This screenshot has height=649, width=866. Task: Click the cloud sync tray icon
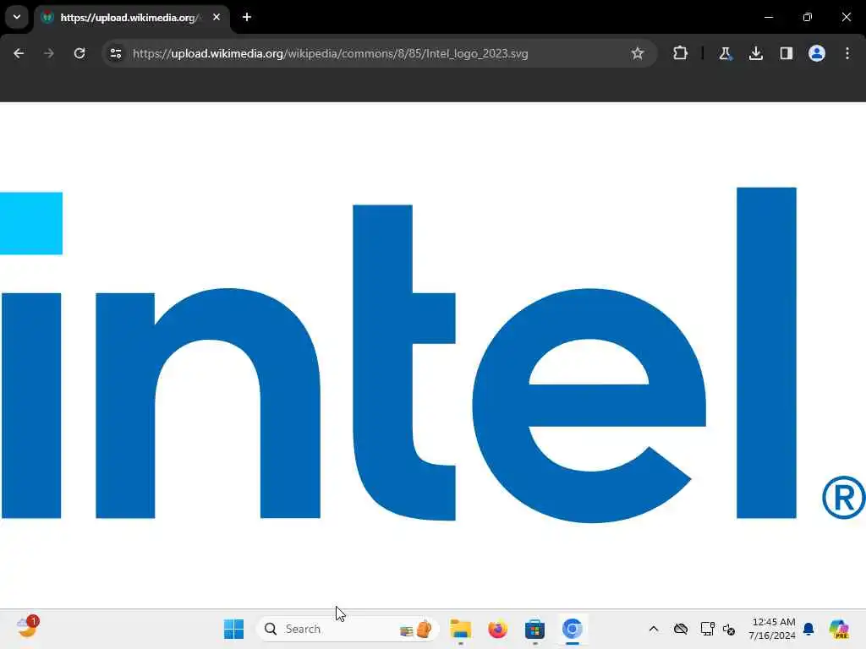coord(681,629)
